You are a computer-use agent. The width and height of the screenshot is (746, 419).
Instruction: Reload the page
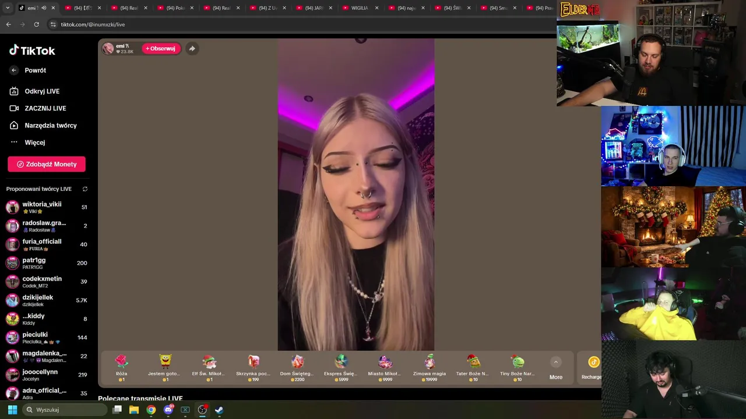coord(36,24)
